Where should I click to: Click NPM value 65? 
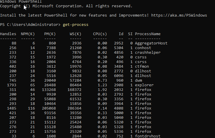[x=33, y=85]
